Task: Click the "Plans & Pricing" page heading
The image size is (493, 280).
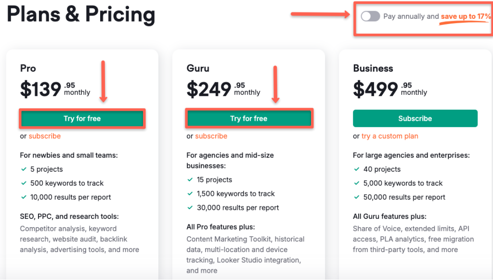Action: [81, 14]
